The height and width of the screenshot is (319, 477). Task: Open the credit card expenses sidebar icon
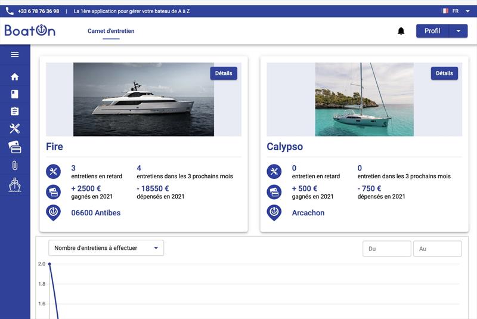click(14, 147)
